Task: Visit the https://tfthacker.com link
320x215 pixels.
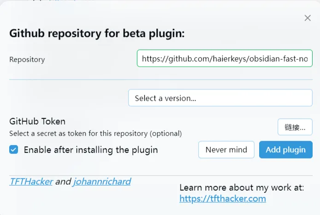Action: click(x=223, y=198)
